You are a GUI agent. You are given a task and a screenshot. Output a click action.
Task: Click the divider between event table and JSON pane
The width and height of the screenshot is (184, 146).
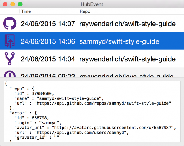(92, 78)
